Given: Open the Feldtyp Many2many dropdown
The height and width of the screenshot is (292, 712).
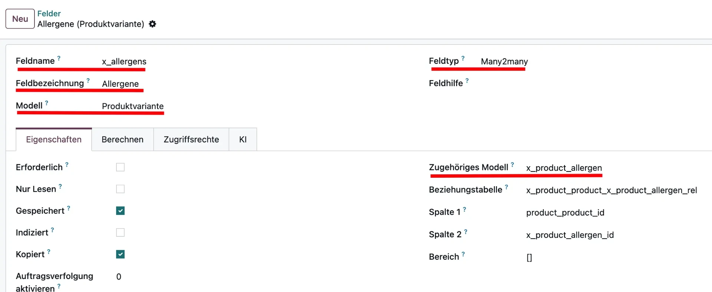Looking at the screenshot, I should point(504,62).
